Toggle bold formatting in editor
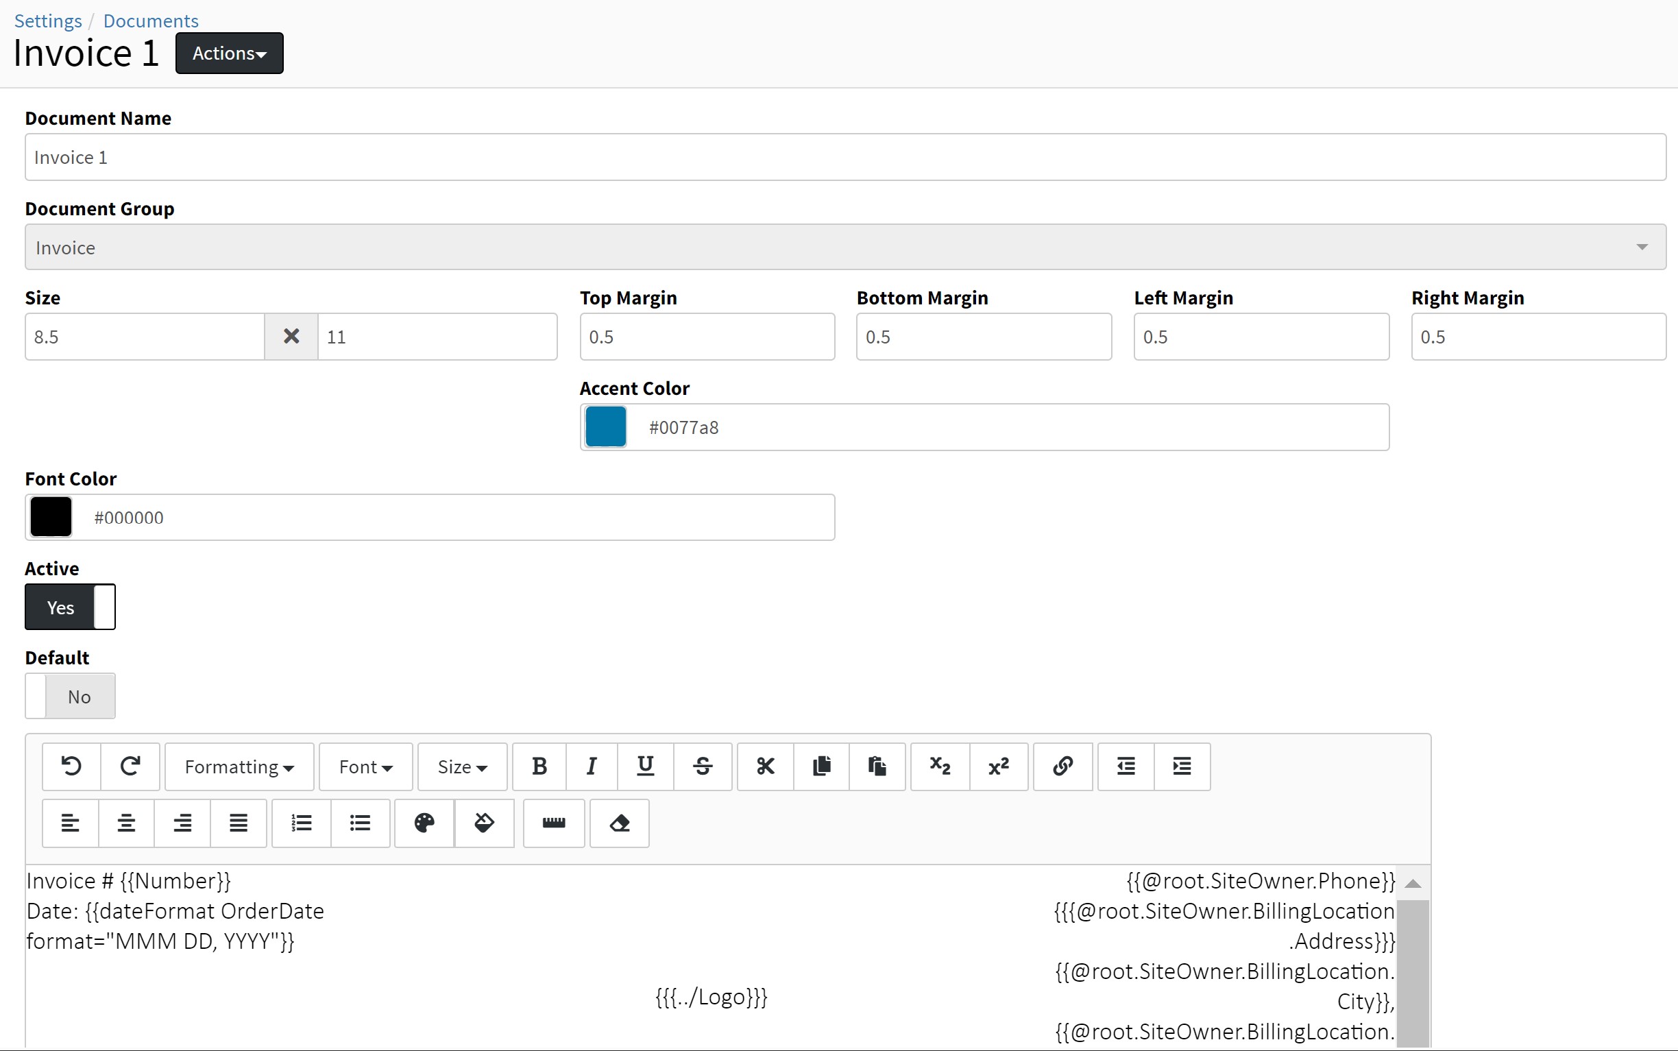Screen dimensions: 1678x1051 (539, 766)
